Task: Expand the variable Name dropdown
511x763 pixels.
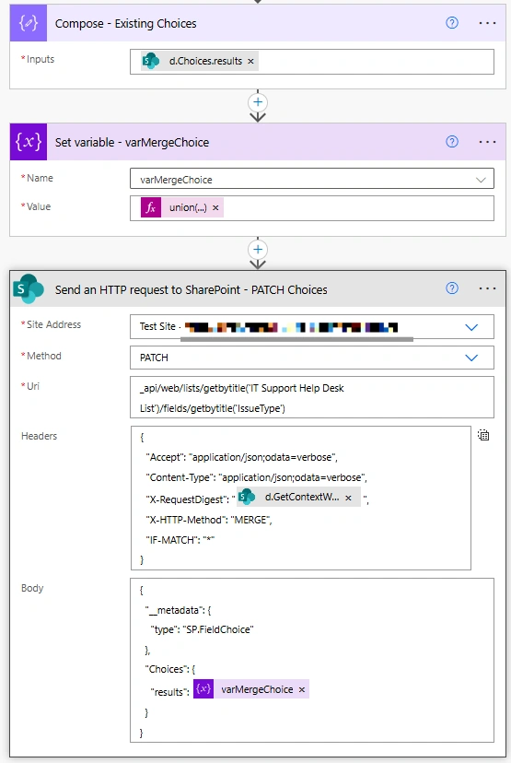Action: click(x=481, y=180)
